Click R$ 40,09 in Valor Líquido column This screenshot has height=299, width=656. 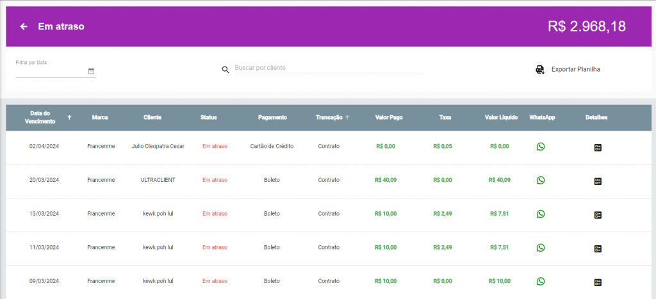pyautogui.click(x=500, y=180)
